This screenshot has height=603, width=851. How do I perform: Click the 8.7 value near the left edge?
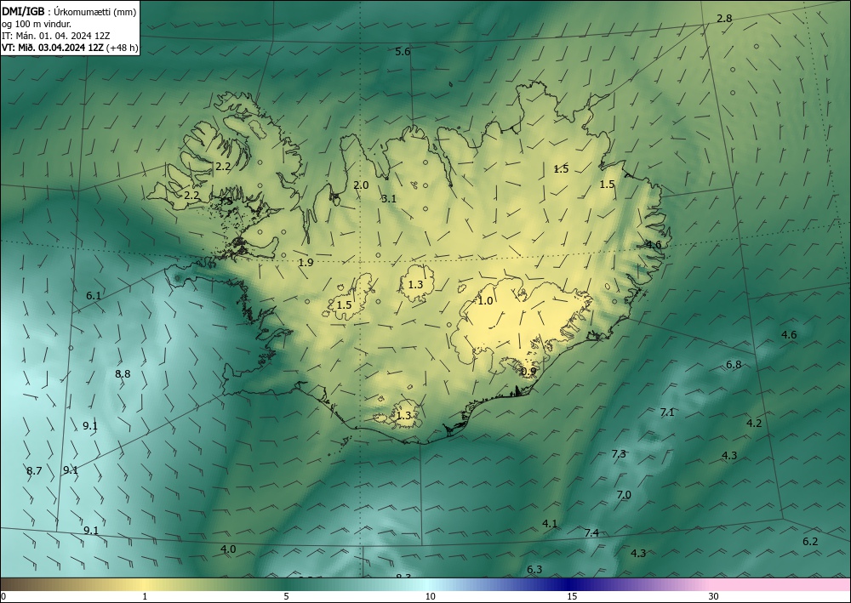pos(34,471)
